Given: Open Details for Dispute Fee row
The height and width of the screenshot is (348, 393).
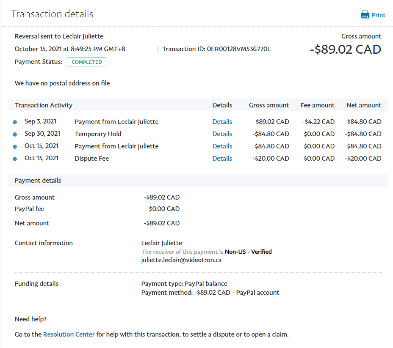Looking at the screenshot, I should click(x=222, y=159).
